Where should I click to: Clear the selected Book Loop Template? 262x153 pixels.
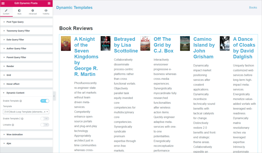tap(45, 112)
